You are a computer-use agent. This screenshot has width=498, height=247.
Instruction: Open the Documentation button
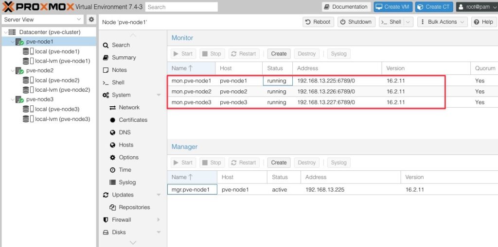[x=346, y=7]
